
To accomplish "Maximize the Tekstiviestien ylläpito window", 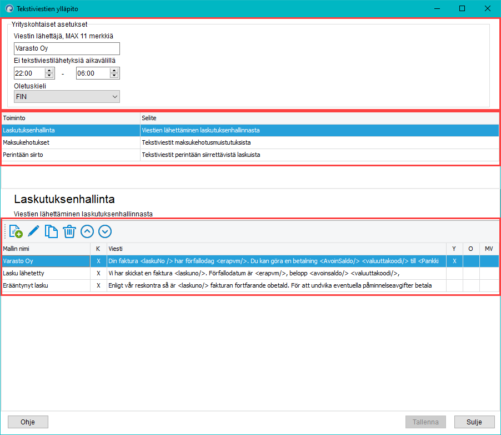I will 462,9.
